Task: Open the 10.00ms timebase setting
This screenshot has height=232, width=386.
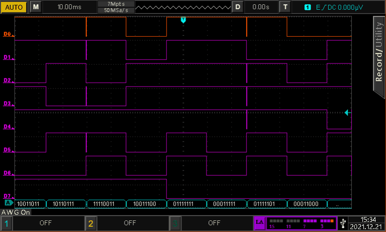Action: (x=69, y=7)
